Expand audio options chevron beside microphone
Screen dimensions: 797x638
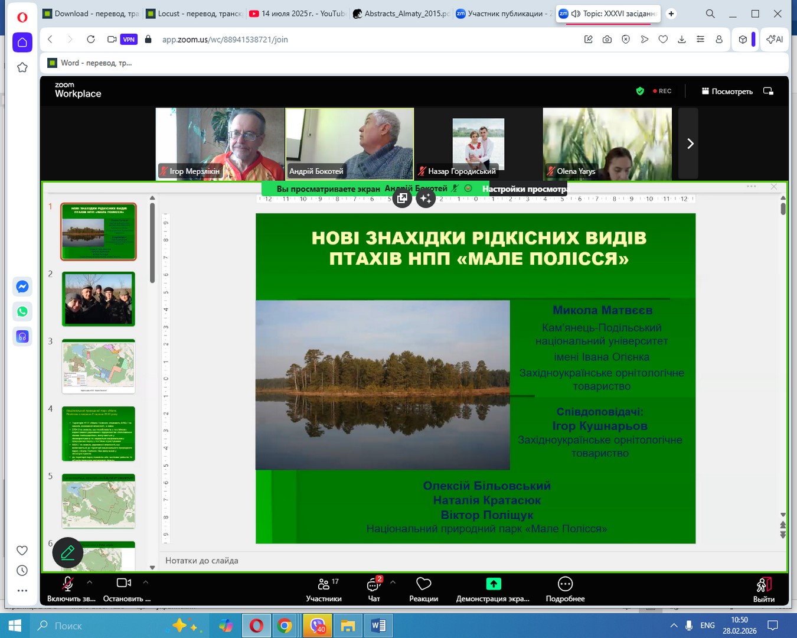tap(90, 582)
